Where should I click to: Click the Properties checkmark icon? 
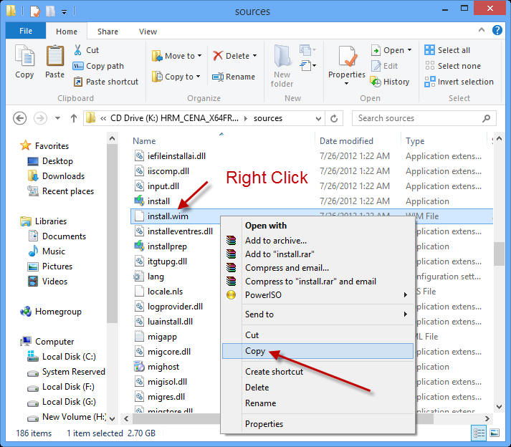click(347, 56)
